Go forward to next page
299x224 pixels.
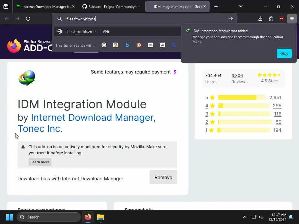pos(18,19)
